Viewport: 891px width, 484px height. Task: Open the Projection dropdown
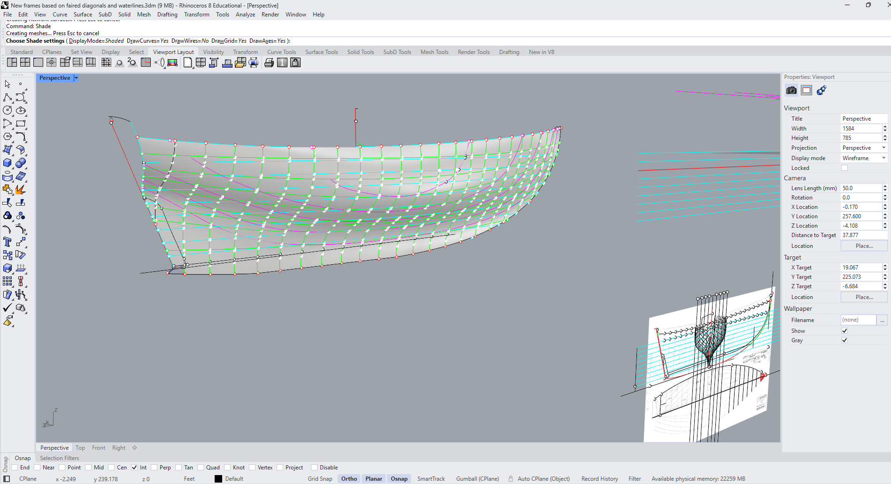[x=863, y=148]
